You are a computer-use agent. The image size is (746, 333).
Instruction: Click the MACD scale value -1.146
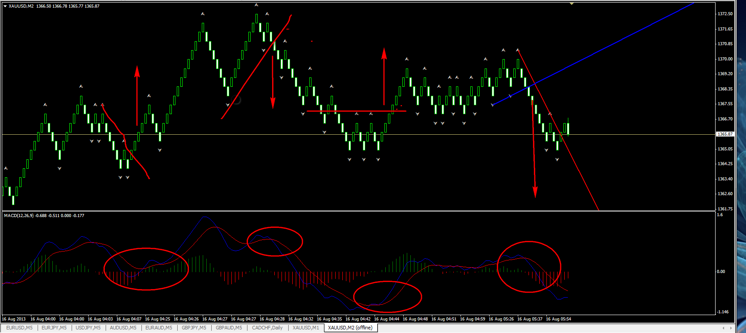pyautogui.click(x=723, y=312)
